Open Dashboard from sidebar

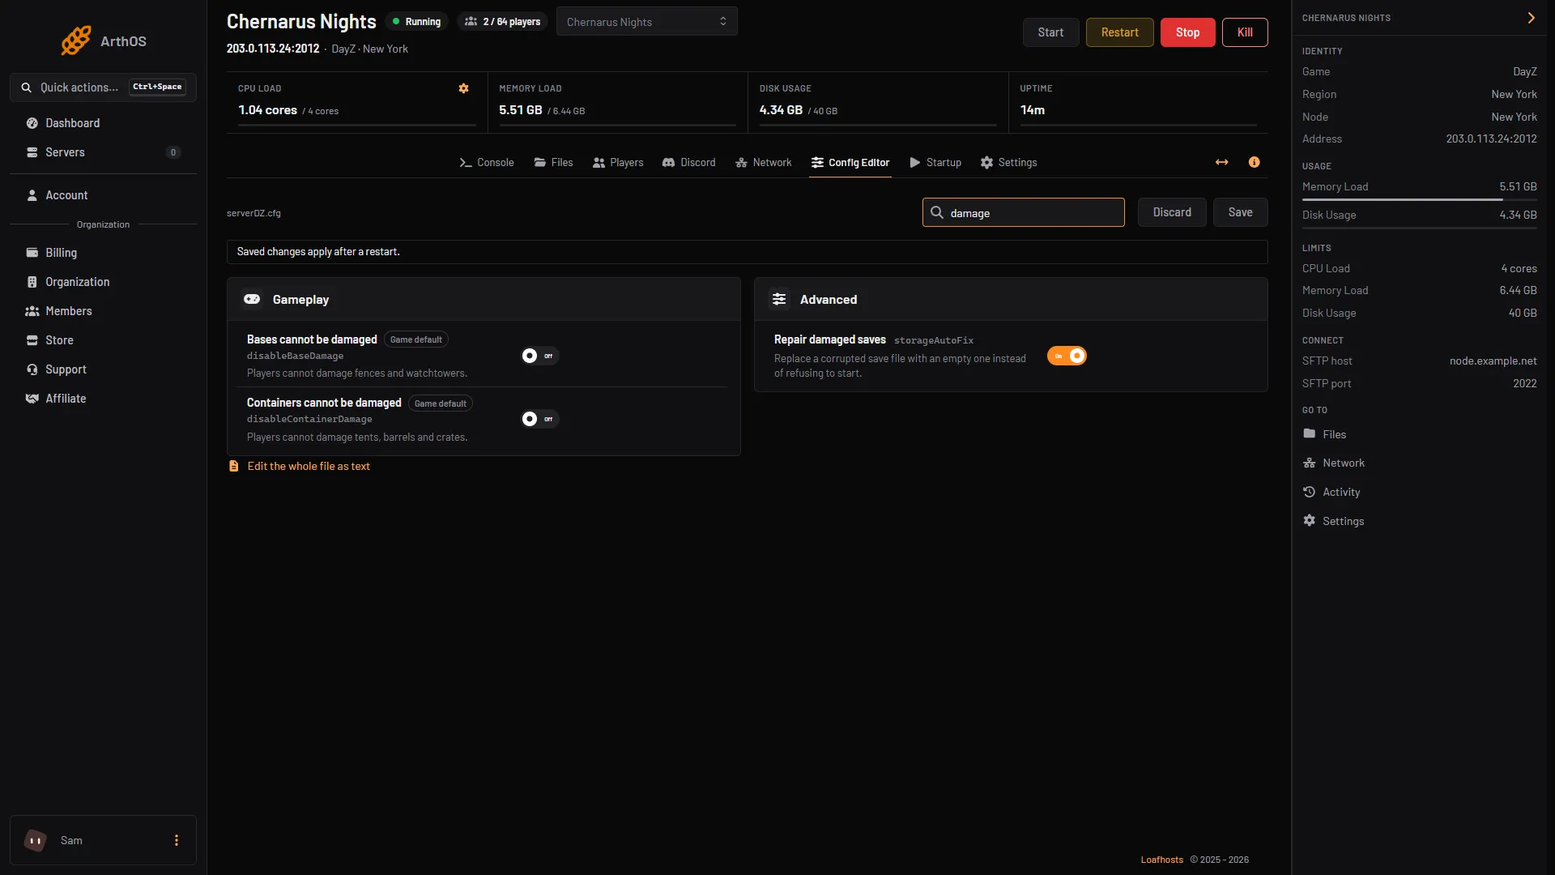[103, 123]
